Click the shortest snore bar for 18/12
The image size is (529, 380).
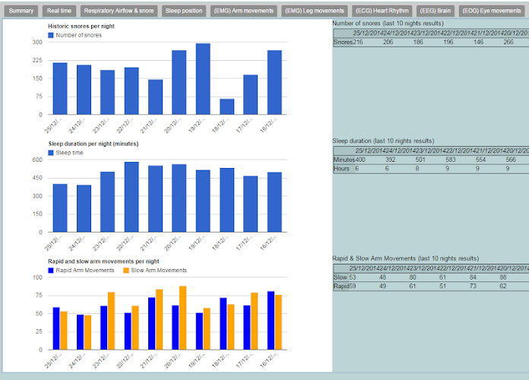click(227, 106)
